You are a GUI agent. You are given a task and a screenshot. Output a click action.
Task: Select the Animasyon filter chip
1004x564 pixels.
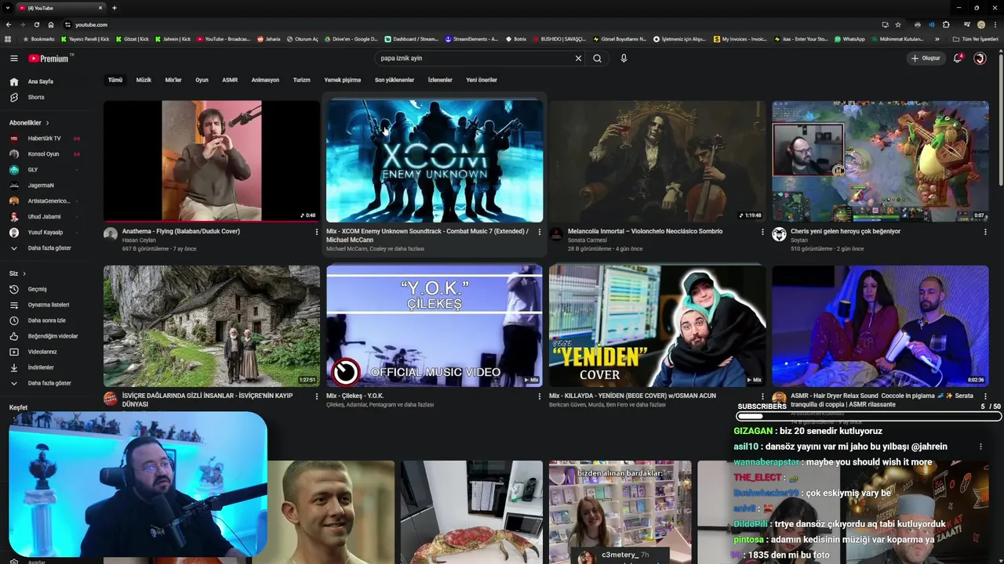point(265,80)
